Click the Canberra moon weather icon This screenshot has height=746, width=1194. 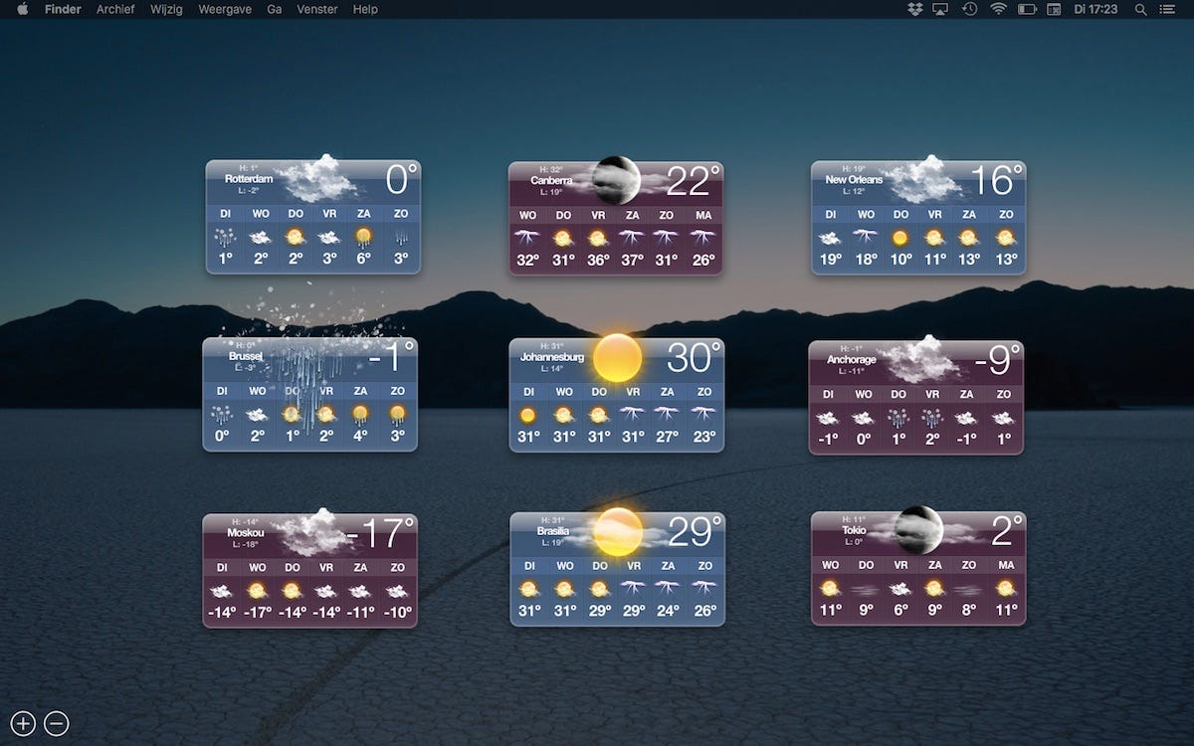[617, 180]
